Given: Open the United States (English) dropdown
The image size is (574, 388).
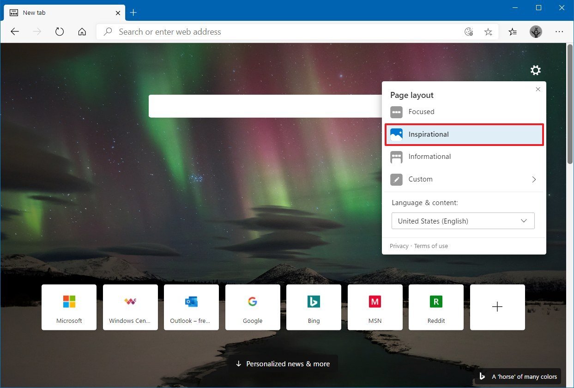Looking at the screenshot, I should coord(463,221).
